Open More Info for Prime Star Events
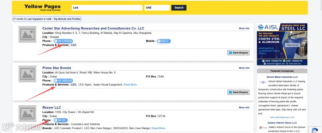The image size is (322, 133). (x=244, y=68)
